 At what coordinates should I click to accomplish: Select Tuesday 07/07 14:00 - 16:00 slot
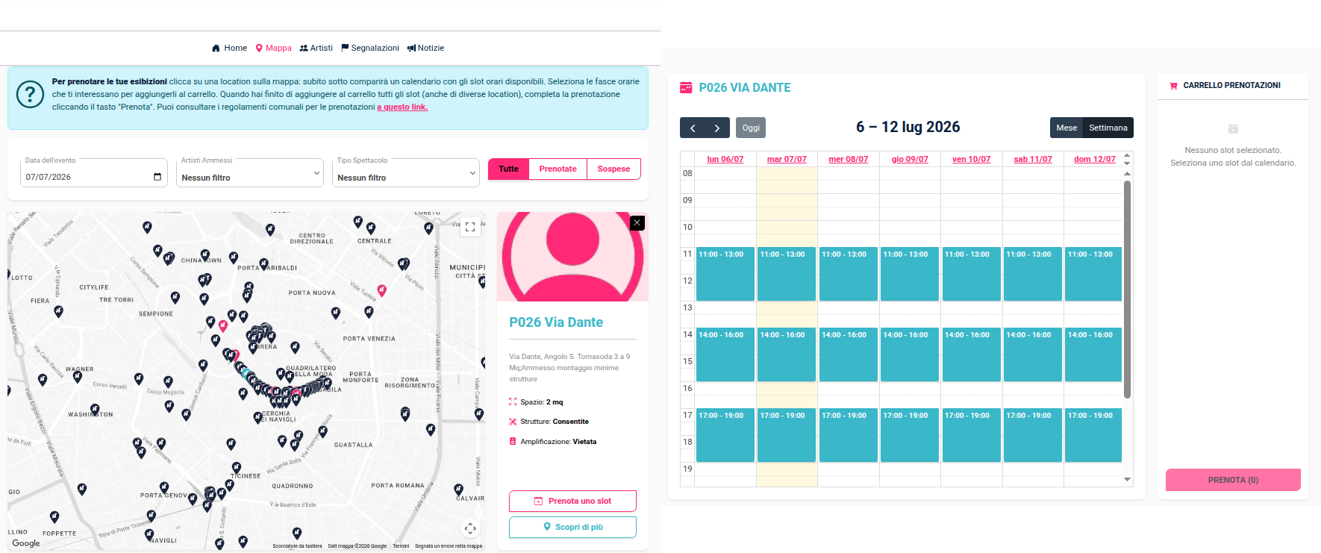(787, 354)
